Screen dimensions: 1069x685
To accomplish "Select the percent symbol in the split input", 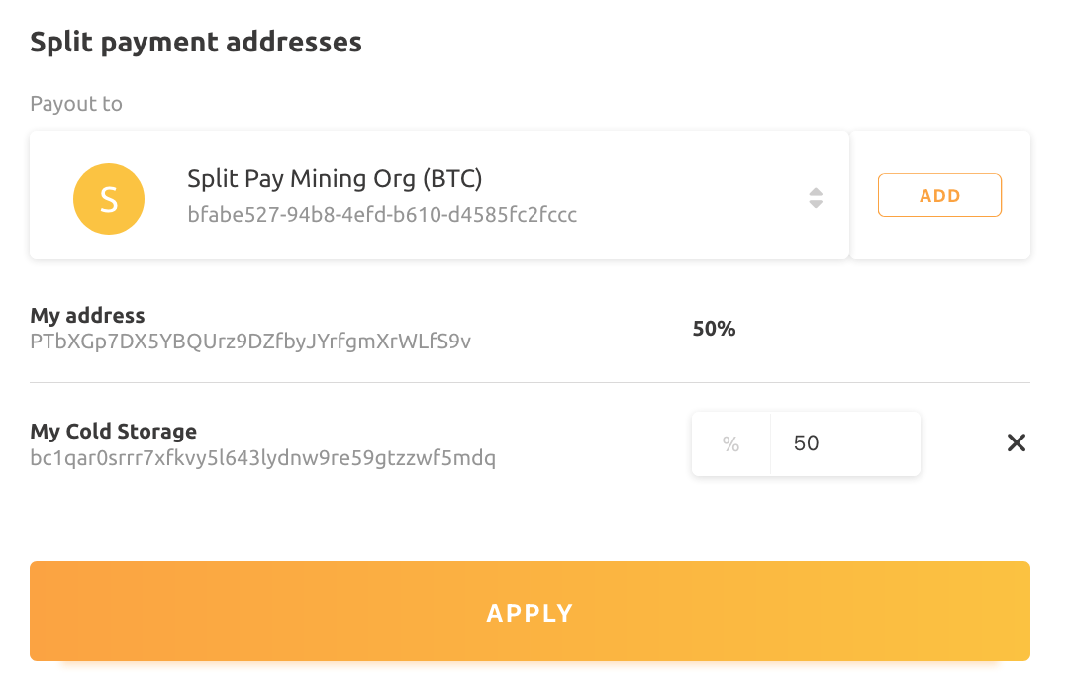I will [730, 442].
